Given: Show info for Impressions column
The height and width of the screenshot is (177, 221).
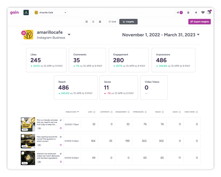Looking at the screenshot, I should pos(146,112).
